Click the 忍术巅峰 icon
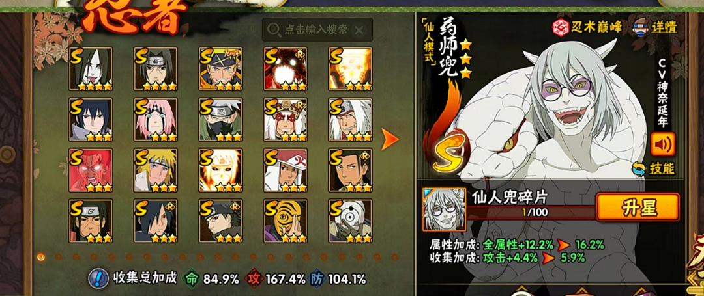The width and height of the screenshot is (704, 296). click(x=587, y=27)
